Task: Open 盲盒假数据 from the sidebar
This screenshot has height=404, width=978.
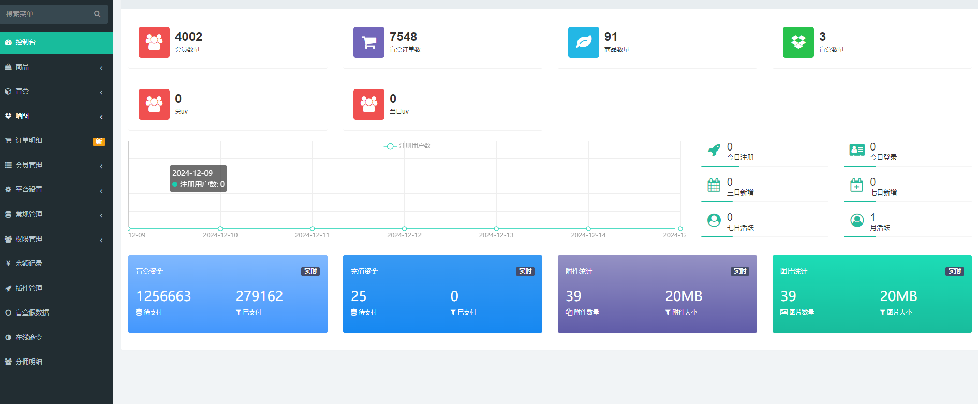Action: [56, 312]
